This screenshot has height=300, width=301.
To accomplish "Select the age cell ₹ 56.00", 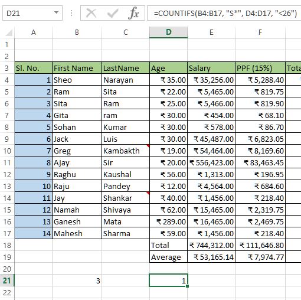I will 168,174.
